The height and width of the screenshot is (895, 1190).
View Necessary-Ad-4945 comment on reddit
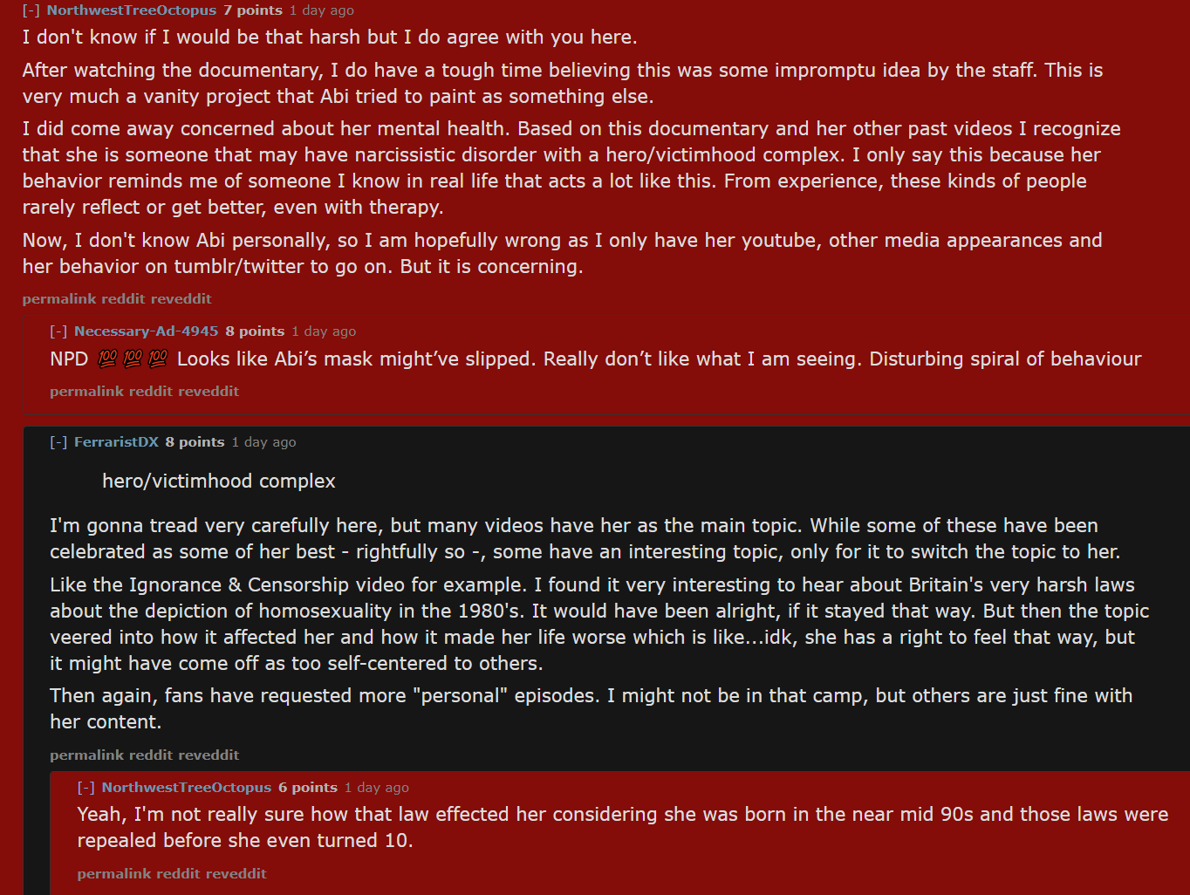point(151,392)
